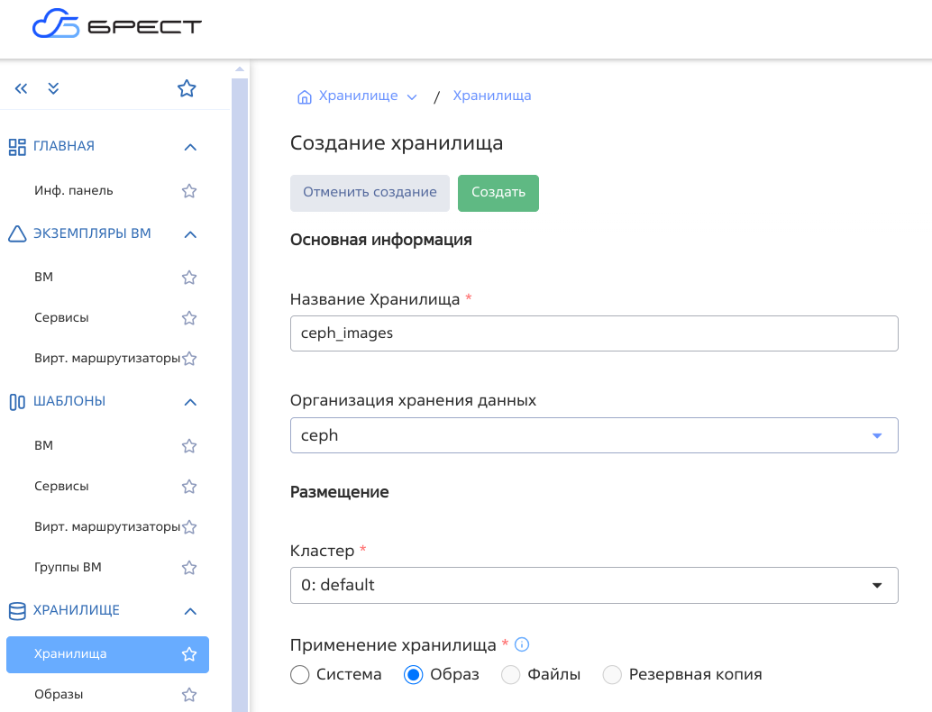Select the Система radio button
932x712 pixels.
301,674
